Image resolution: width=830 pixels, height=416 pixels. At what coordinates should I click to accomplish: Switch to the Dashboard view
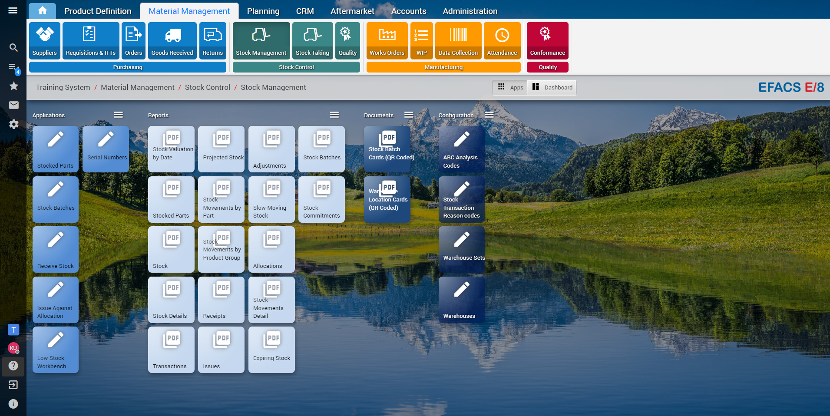tap(552, 87)
